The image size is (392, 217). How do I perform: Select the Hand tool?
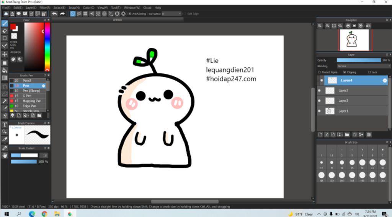click(x=5, y=155)
